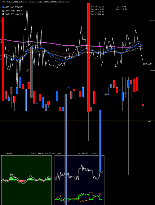Click the MACD panel title label
Screen dimensions: 155x205
pos(9,153)
